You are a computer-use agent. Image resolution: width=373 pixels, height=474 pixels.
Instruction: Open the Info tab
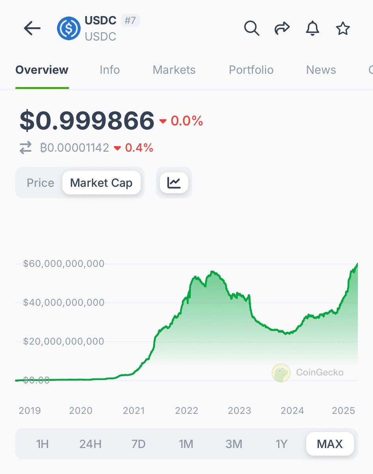(109, 70)
